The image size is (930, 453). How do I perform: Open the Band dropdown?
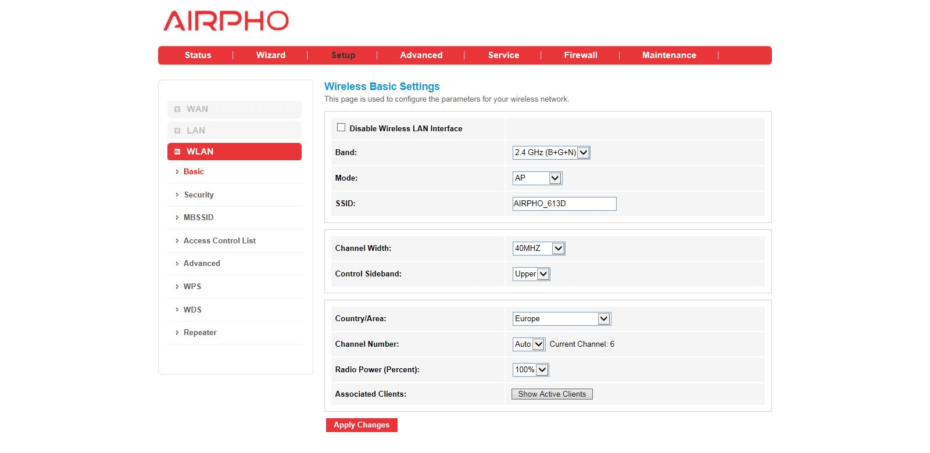[x=551, y=153]
